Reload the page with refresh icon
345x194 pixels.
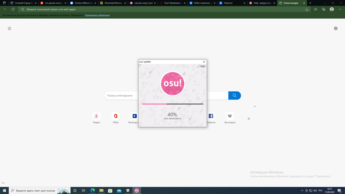pos(13,9)
